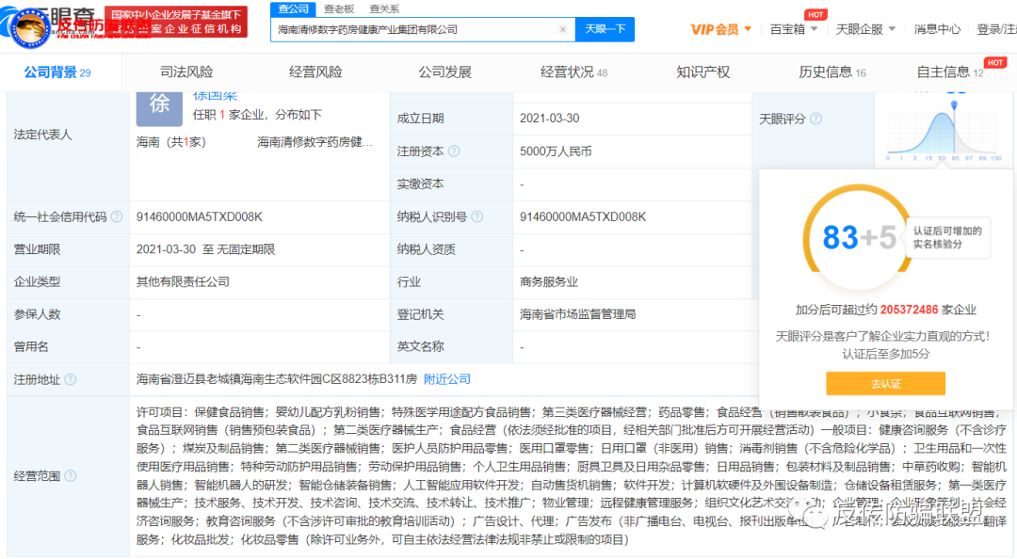1017x559 pixels.
Task: Click the 国家中小企业发展子基金旗下 banner
Action: [176, 22]
